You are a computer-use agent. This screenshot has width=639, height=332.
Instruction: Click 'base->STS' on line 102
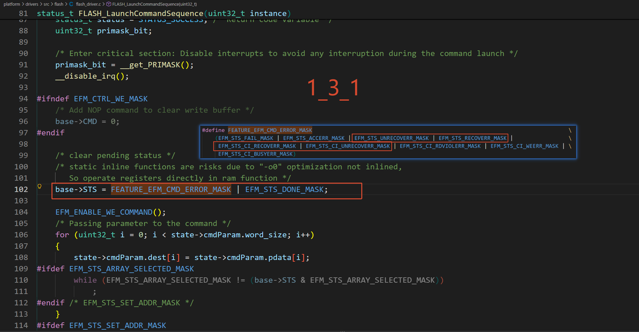pyautogui.click(x=76, y=189)
